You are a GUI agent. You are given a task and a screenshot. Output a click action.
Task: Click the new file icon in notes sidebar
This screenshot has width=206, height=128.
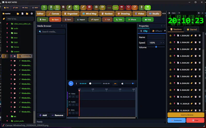point(22,14)
